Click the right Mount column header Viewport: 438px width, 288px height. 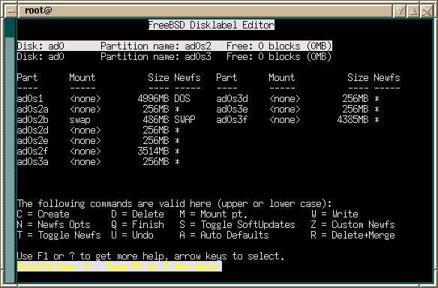click(x=281, y=77)
